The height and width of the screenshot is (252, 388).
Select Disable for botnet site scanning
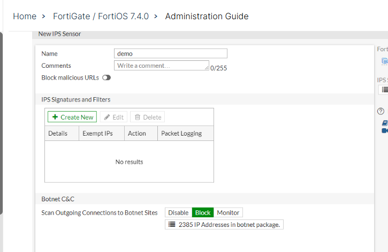tap(178, 212)
